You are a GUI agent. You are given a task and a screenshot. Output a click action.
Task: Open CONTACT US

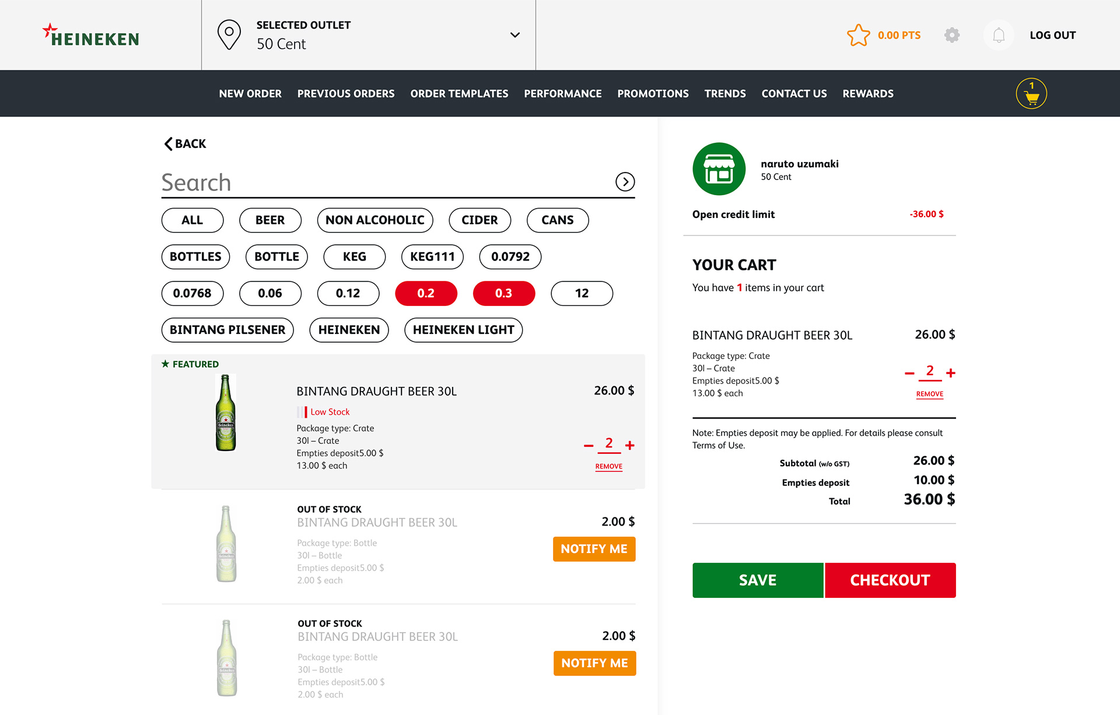click(x=794, y=94)
